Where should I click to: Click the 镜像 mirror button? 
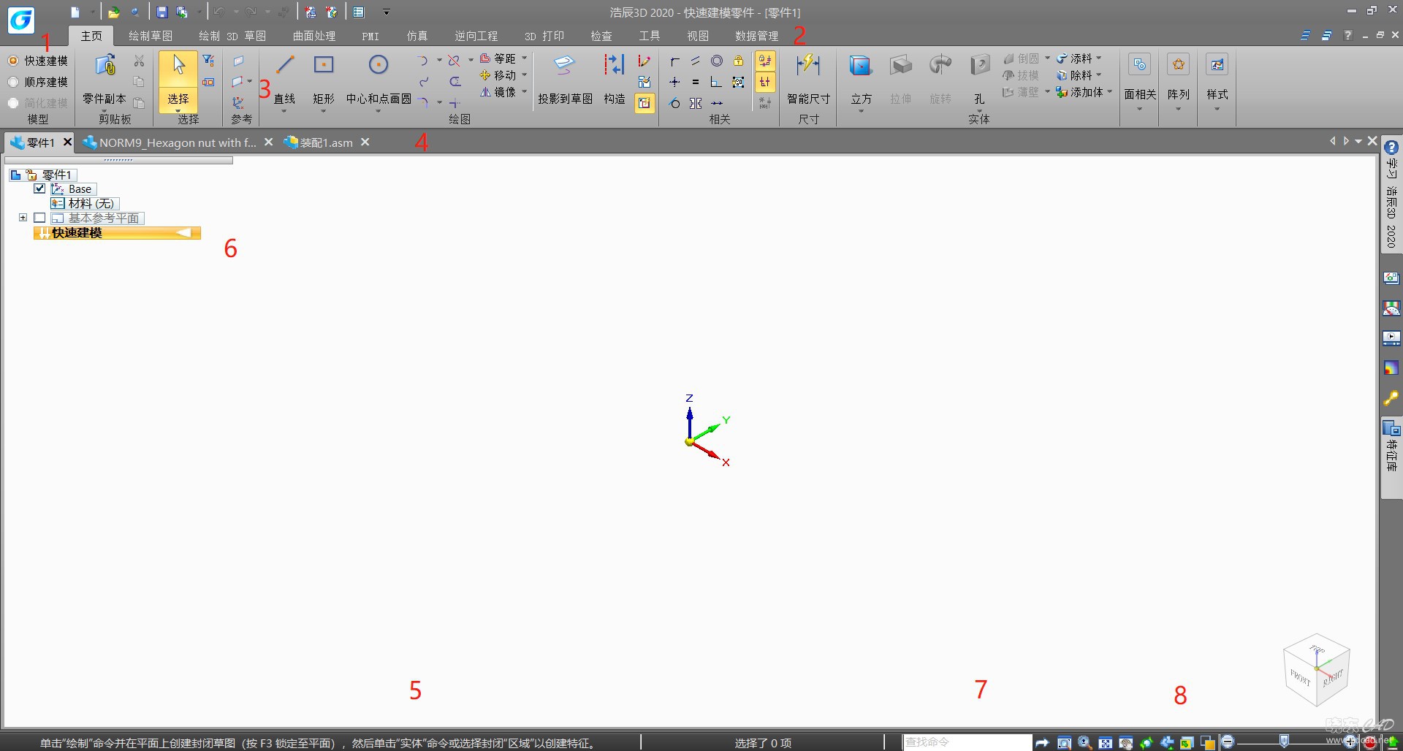pyautogui.click(x=498, y=92)
